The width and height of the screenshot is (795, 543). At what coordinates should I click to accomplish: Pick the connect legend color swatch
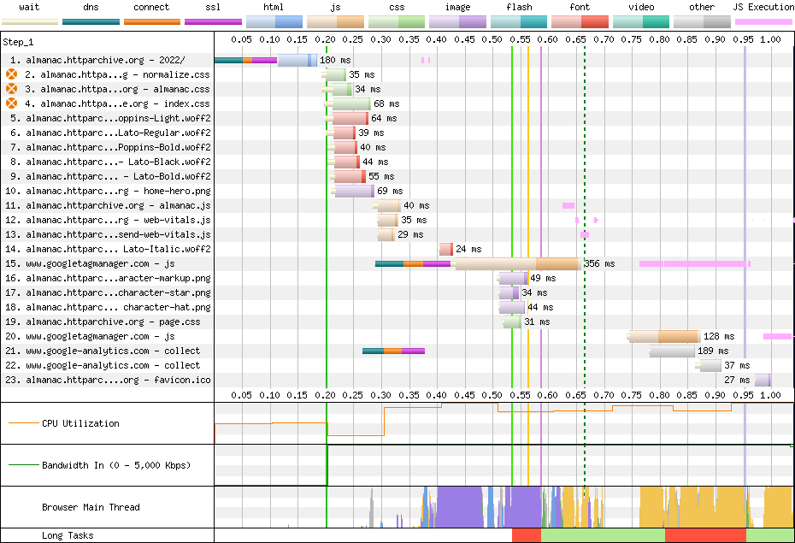pyautogui.click(x=152, y=21)
